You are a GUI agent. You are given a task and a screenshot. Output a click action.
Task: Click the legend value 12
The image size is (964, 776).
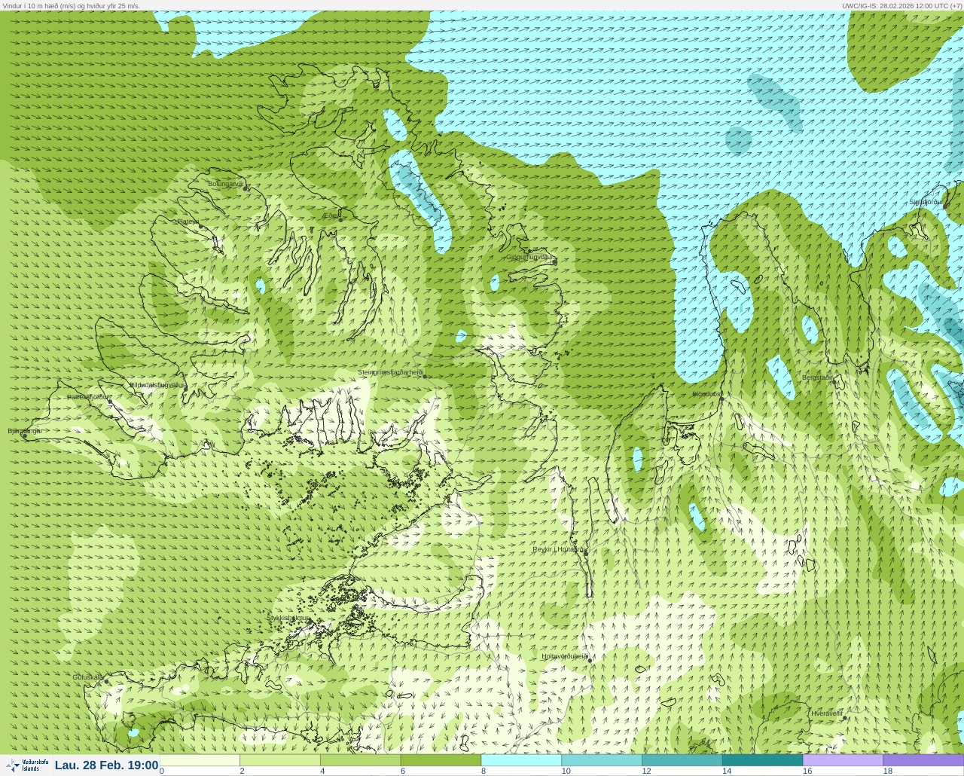click(646, 771)
